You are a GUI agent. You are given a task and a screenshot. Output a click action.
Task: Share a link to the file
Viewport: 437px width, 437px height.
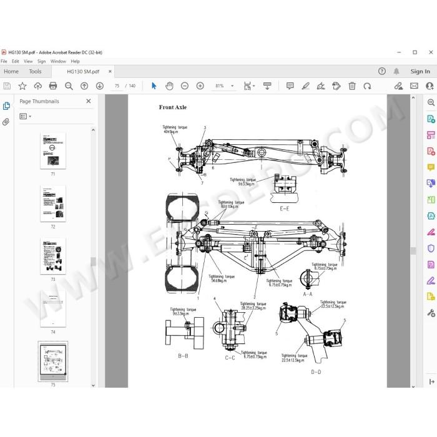click(x=398, y=86)
